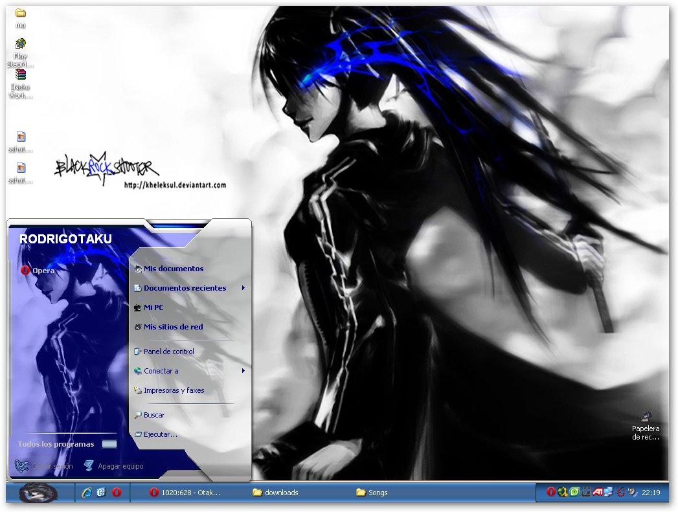The height and width of the screenshot is (512, 678).
Task: Launch Opera from the Start menu pinned list
Action: [x=38, y=271]
